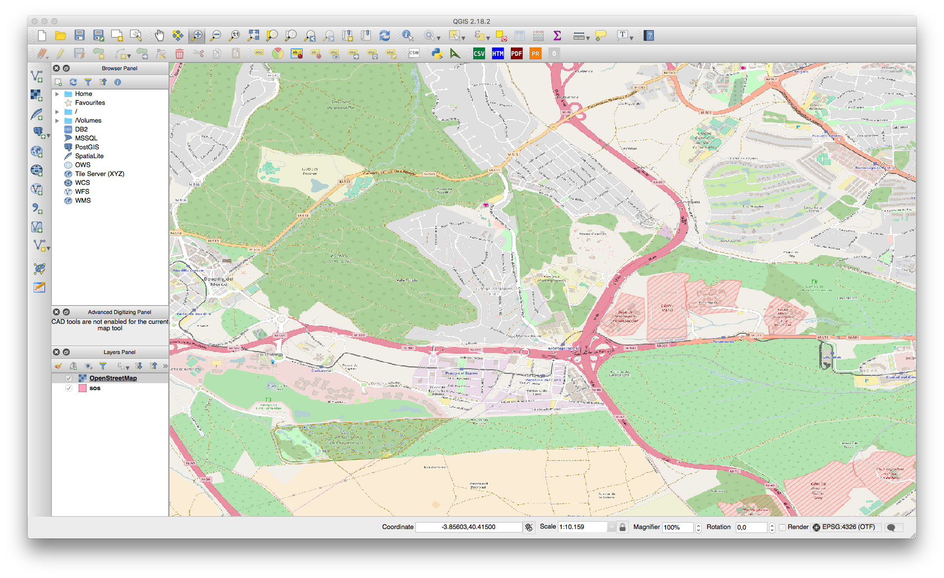Click the Sigma statistical summary icon
944x578 pixels.
click(x=557, y=36)
